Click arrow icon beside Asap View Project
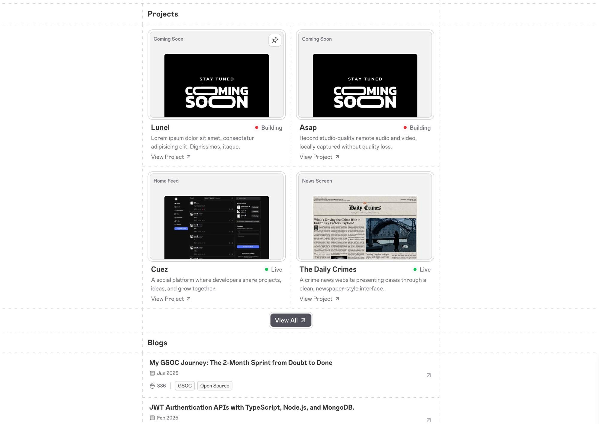The width and height of the screenshot is (599, 424). pyautogui.click(x=337, y=157)
